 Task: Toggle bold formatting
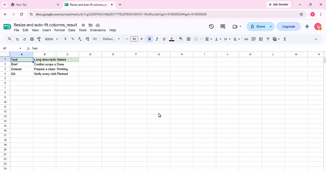[149, 39]
